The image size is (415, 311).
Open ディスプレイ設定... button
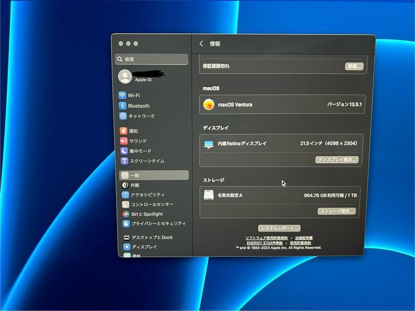point(337,159)
